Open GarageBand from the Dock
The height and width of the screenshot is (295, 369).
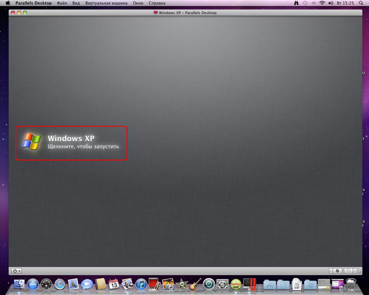pyautogui.click(x=195, y=284)
